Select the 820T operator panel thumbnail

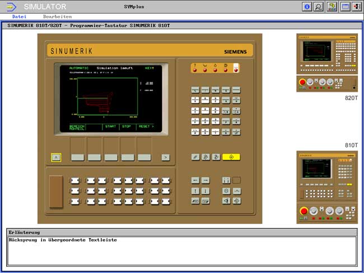point(327,54)
